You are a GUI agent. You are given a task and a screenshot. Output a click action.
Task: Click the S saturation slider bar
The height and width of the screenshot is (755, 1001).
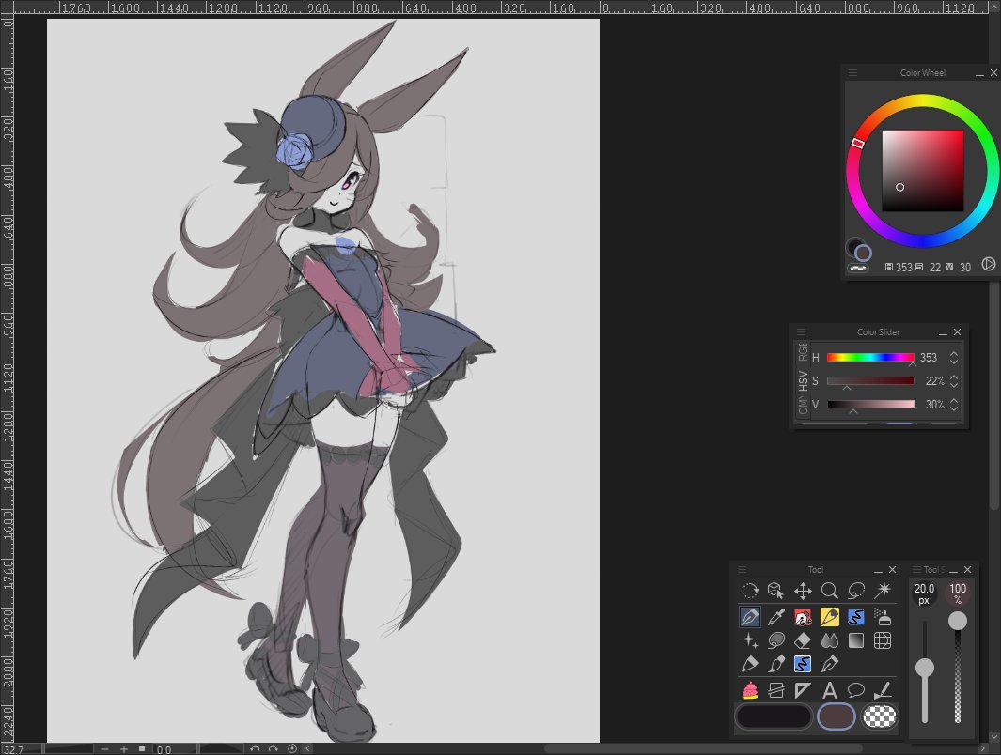[x=870, y=380]
